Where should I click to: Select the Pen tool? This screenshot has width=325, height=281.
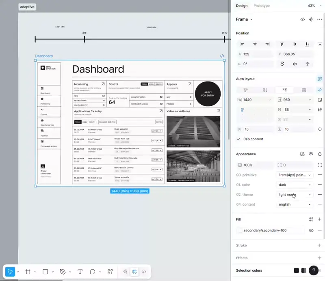(x=63, y=272)
